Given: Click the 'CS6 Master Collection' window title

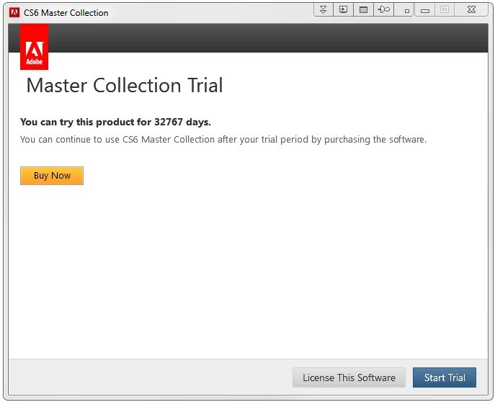Looking at the screenshot, I should [x=66, y=13].
